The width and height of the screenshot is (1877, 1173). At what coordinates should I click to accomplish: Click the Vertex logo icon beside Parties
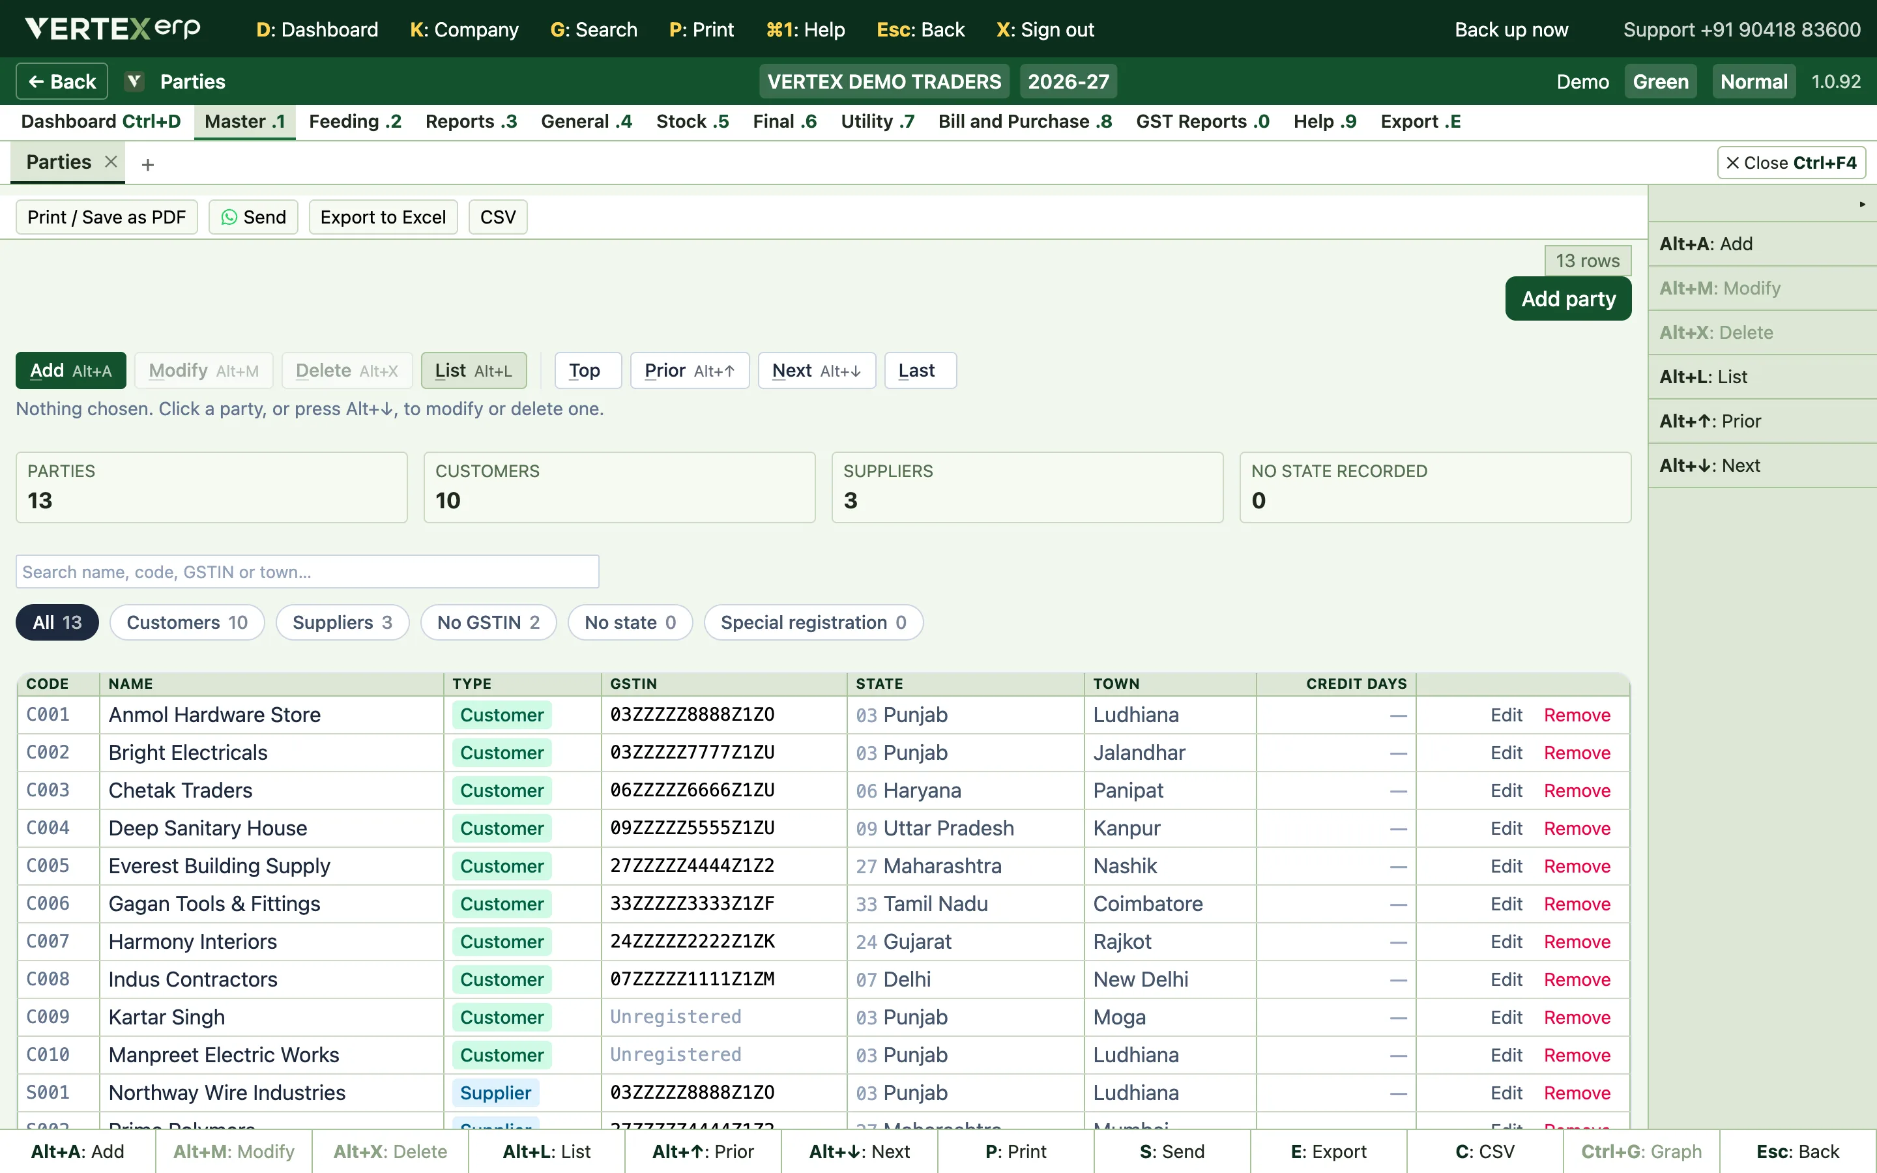coord(134,81)
